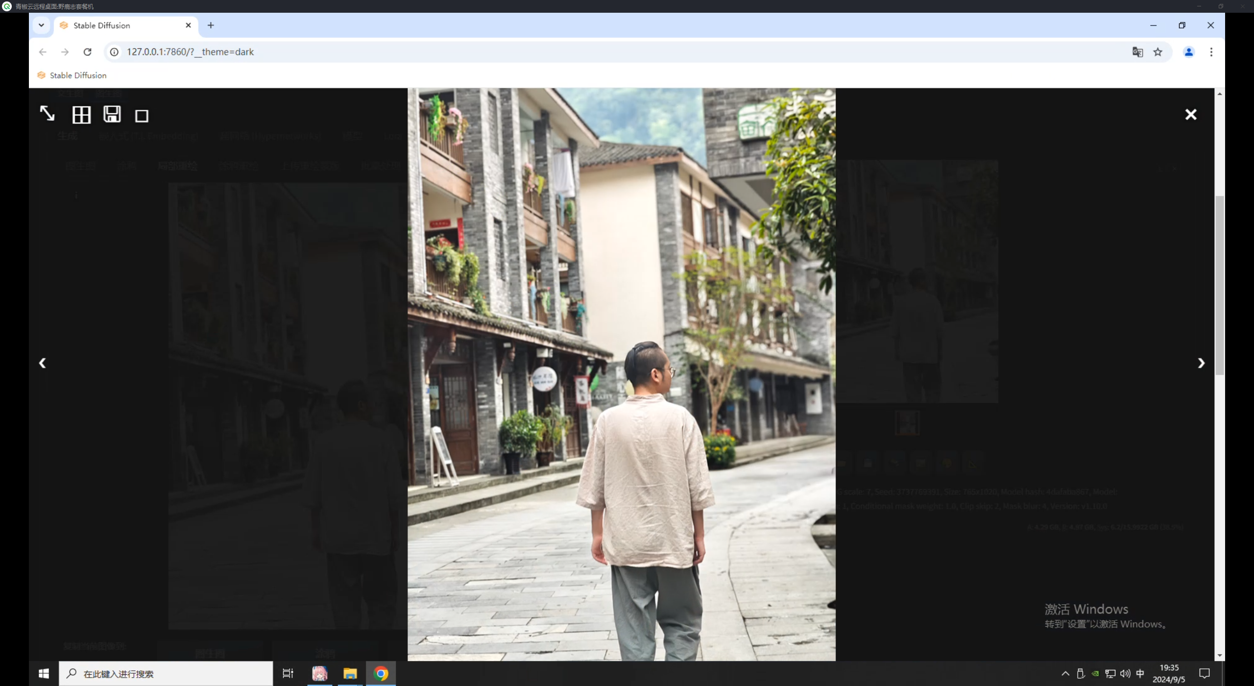The image size is (1254, 686).
Task: Open Task View on taskbar
Action: [288, 674]
